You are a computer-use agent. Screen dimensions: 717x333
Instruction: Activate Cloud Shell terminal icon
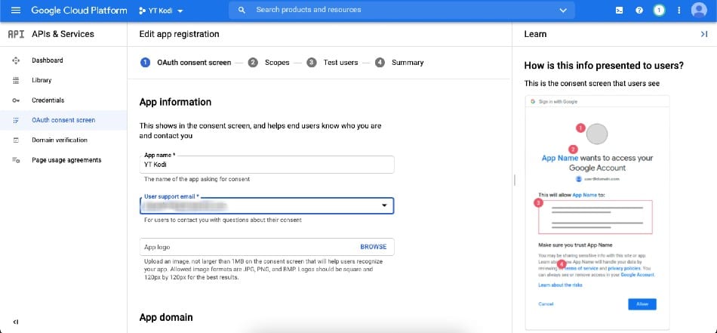pos(619,11)
